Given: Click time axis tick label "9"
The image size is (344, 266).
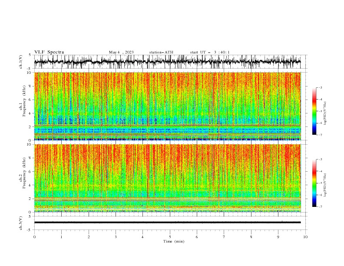Looking at the screenshot, I should pyautogui.click(x=278, y=237).
